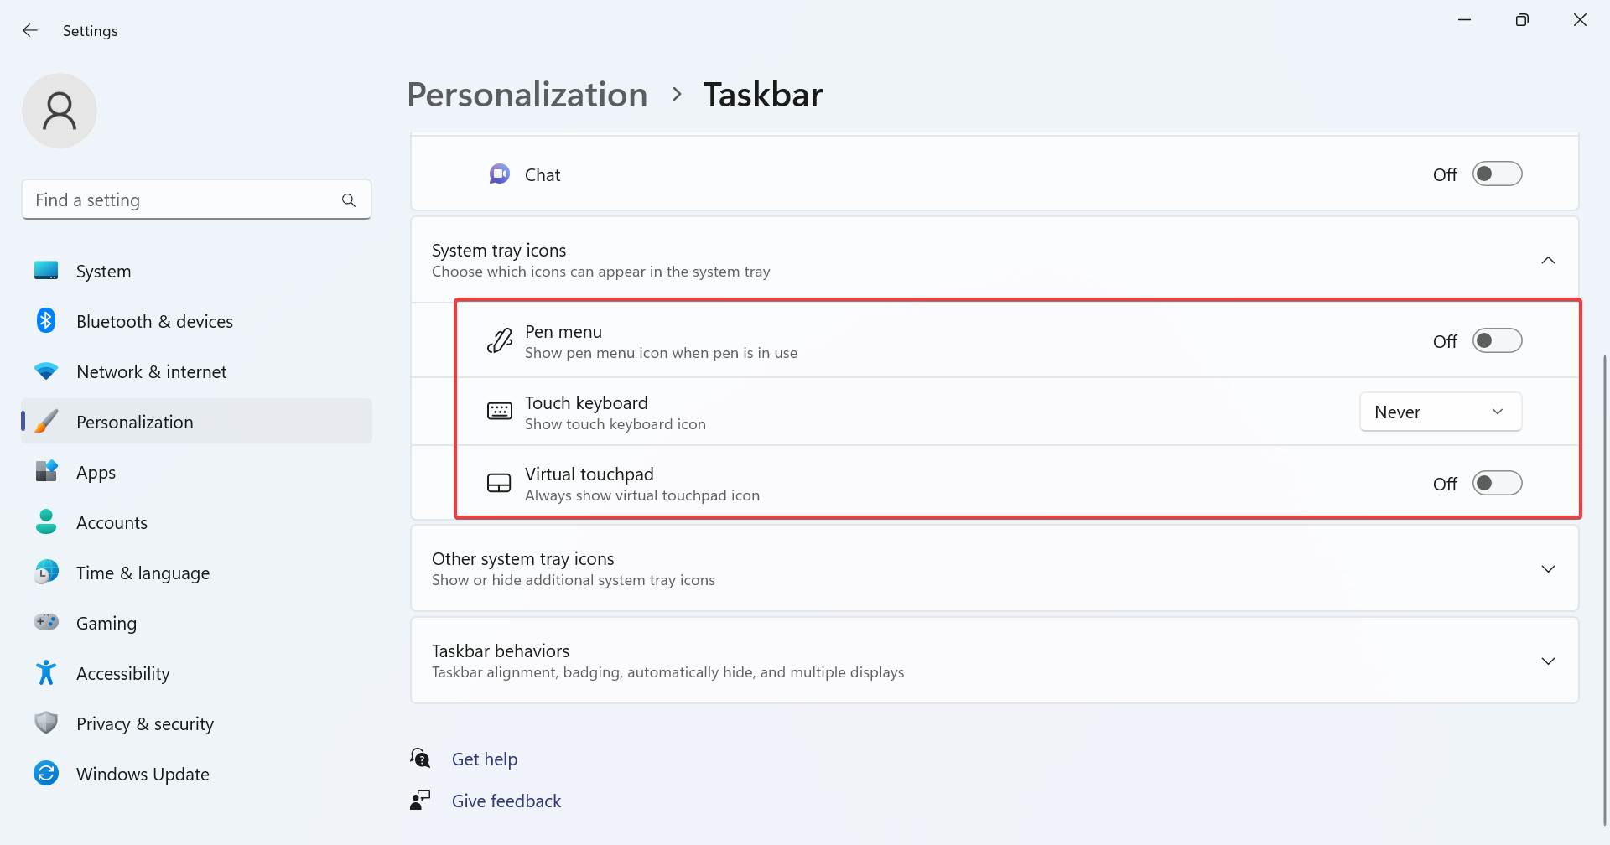The height and width of the screenshot is (845, 1610).
Task: Open the Touch keyboard Never dropdown
Action: point(1441,412)
